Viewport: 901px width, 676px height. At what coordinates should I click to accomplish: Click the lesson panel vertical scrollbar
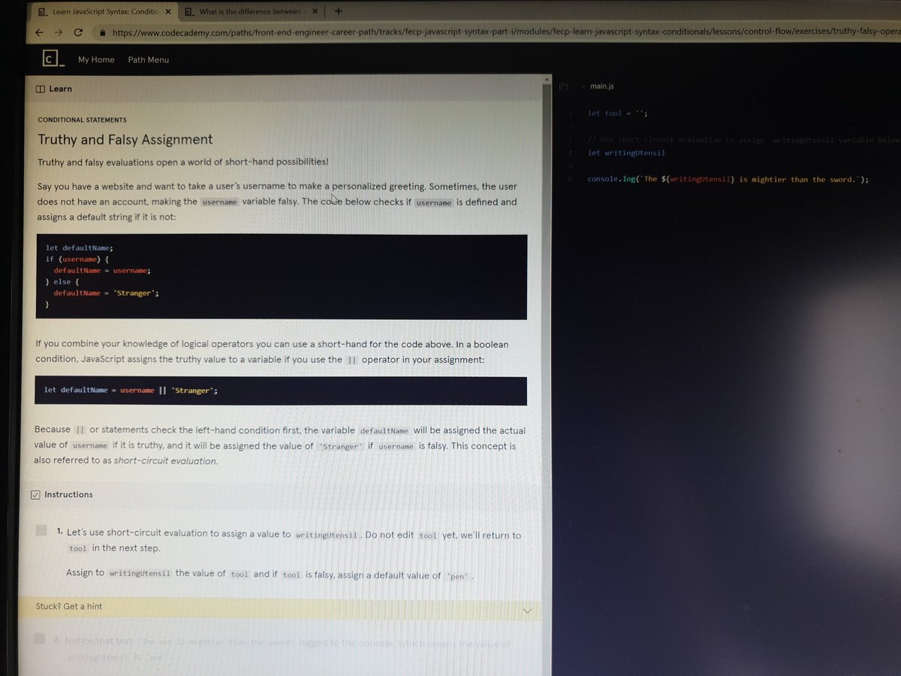point(547,376)
